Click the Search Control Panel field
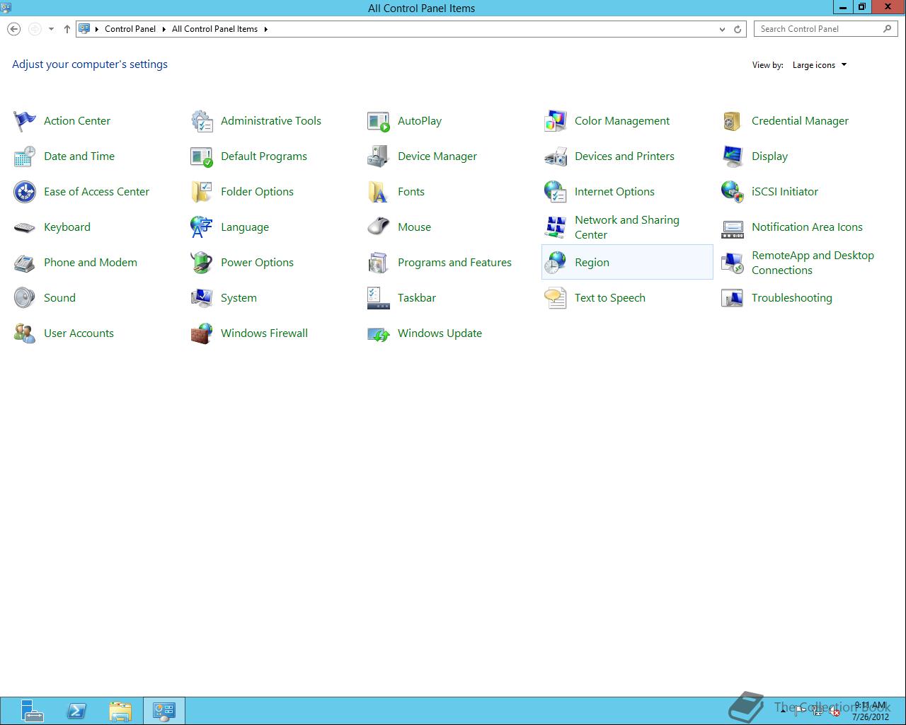The width and height of the screenshot is (906, 725). 826,29
